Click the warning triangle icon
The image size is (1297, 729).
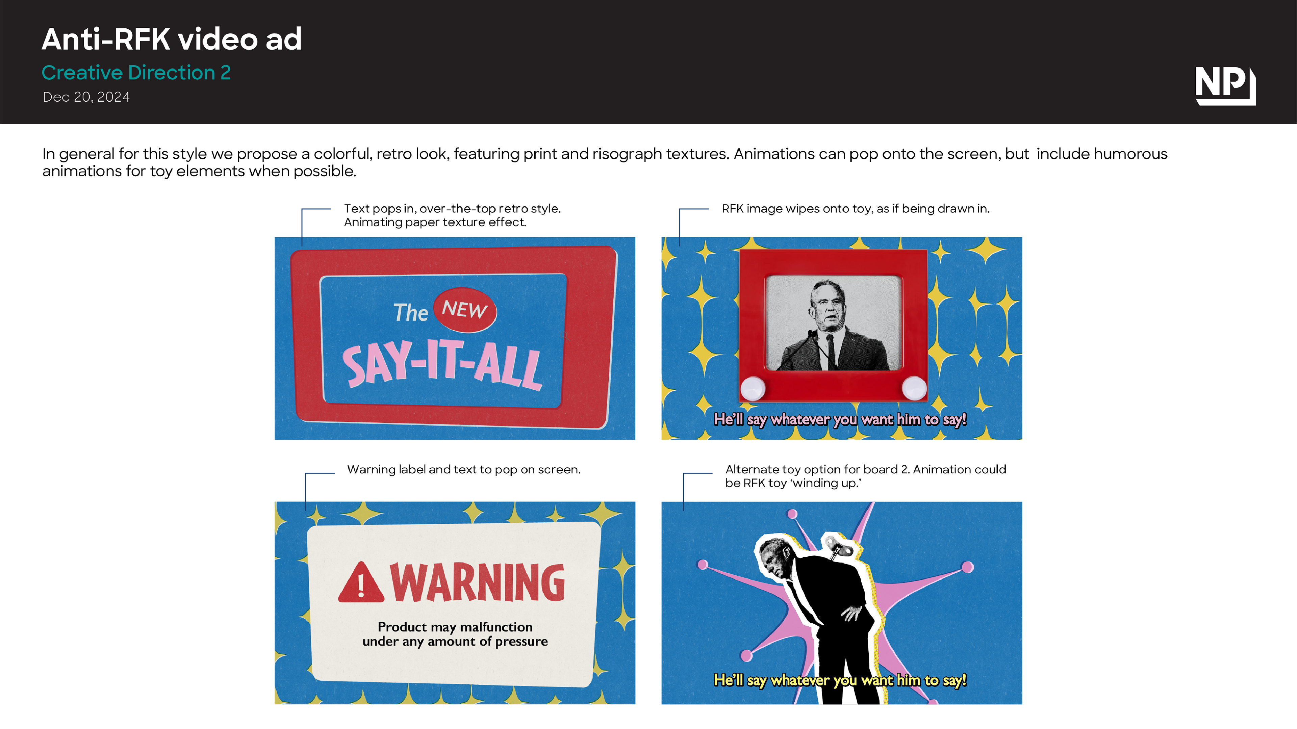point(361,583)
